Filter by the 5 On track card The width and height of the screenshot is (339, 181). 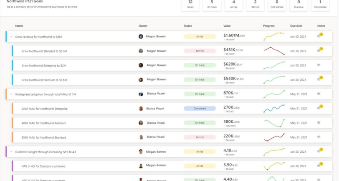click(212, 5)
